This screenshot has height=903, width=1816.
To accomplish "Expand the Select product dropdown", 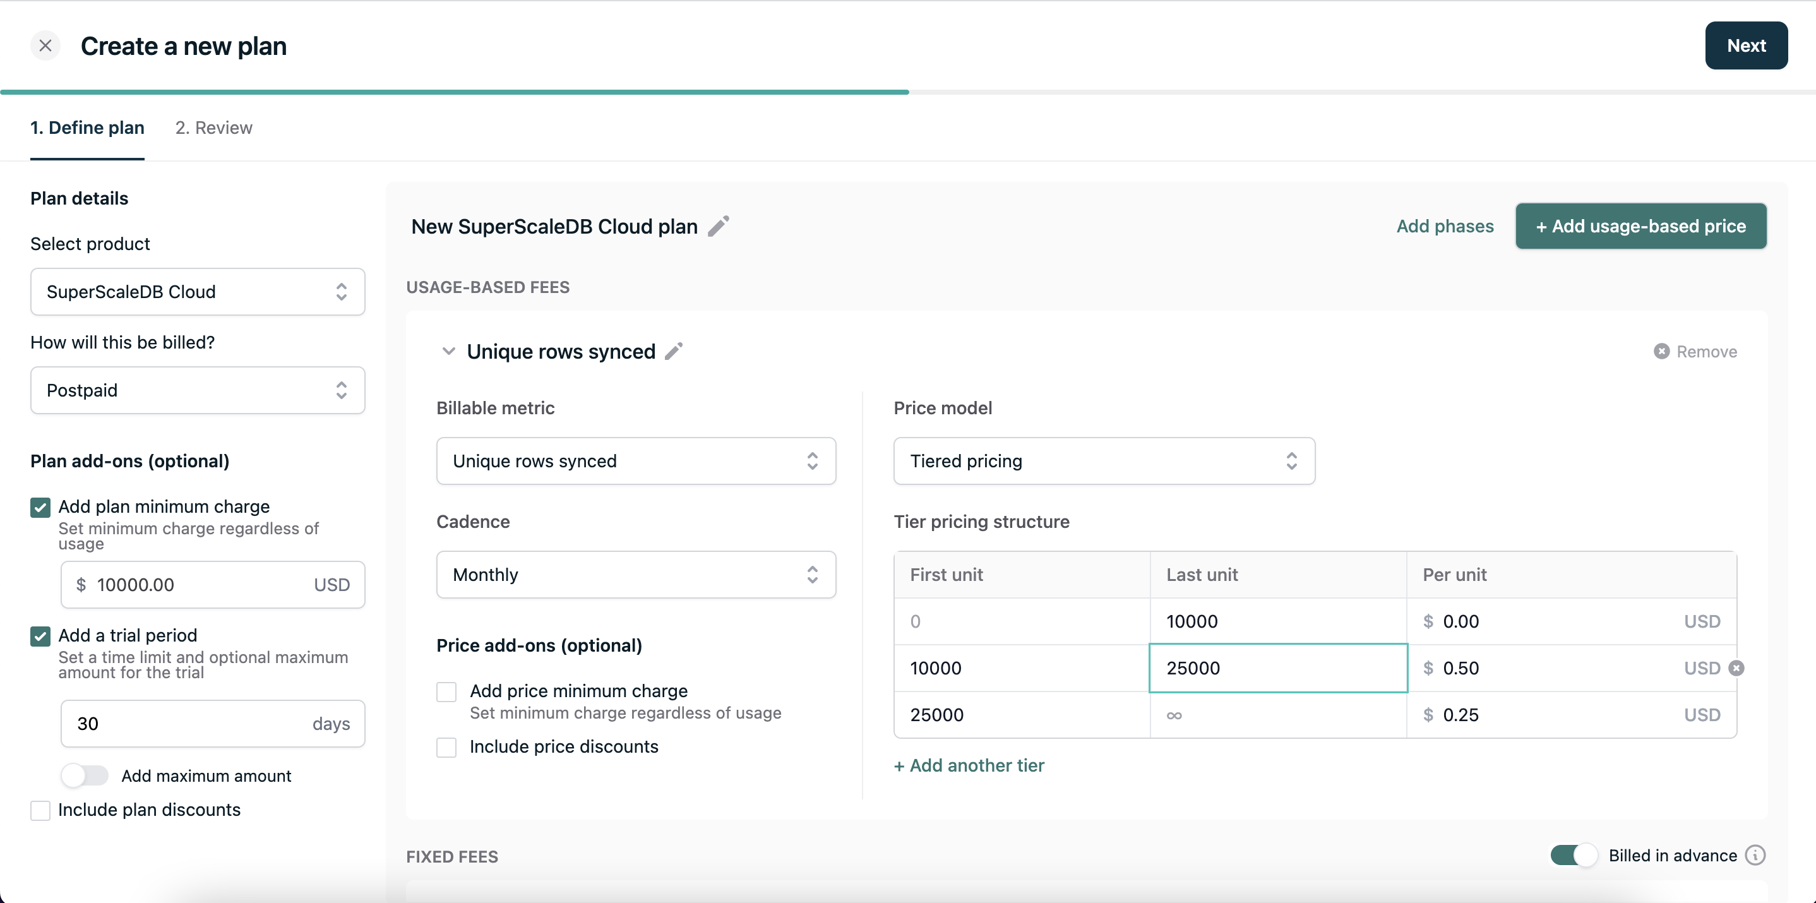I will pyautogui.click(x=197, y=292).
